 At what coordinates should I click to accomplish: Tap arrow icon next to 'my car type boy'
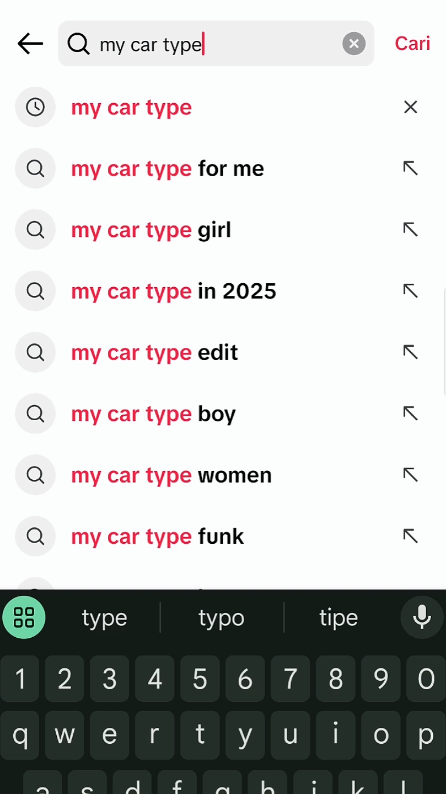point(411,414)
